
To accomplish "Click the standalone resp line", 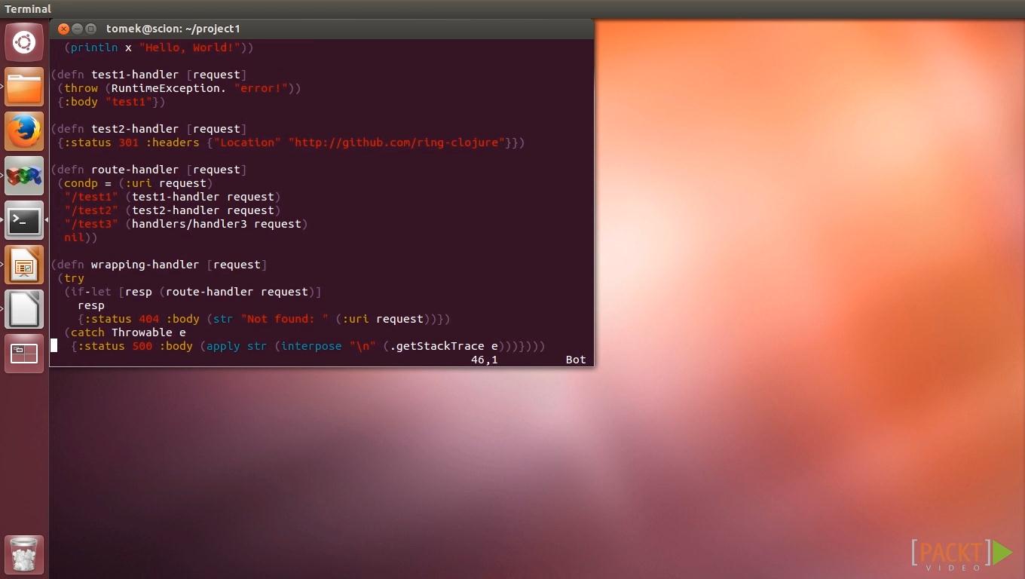I will tap(91, 305).
